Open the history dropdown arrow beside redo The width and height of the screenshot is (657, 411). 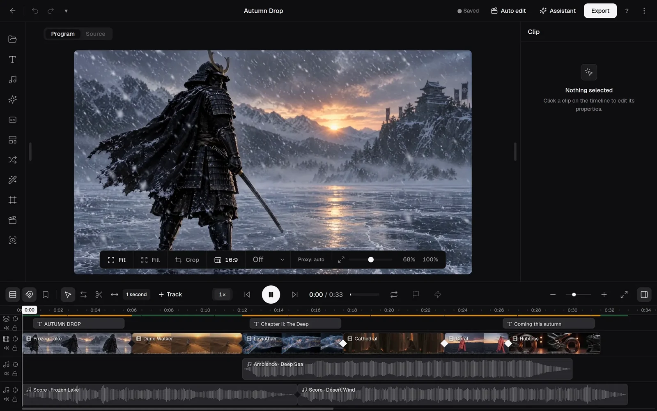pyautogui.click(x=66, y=11)
